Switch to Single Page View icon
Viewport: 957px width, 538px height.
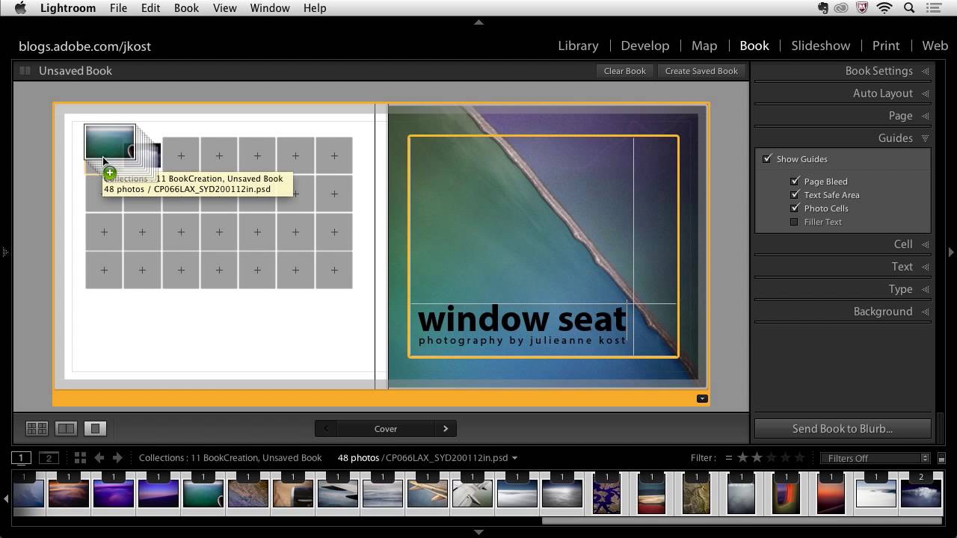(x=95, y=428)
